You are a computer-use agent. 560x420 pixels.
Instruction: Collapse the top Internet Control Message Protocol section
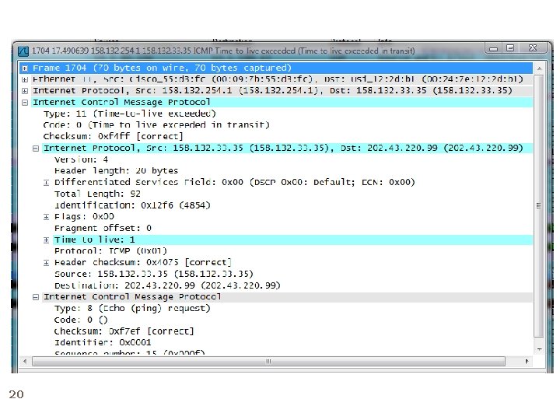[x=25, y=103]
